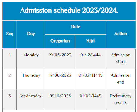Select the Day column header
Viewport: 137px width, 112px height.
[x=31, y=34]
